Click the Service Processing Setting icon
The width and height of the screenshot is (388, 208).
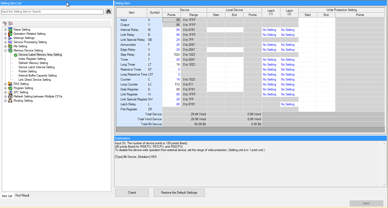pyautogui.click(x=10, y=42)
